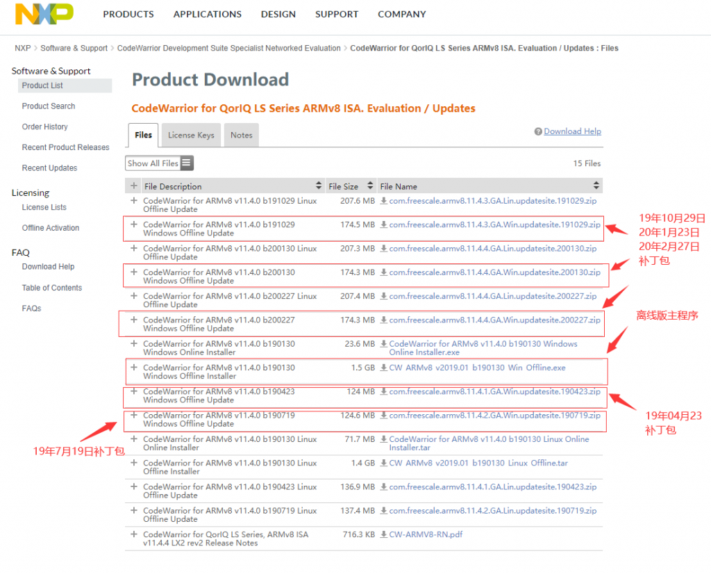Expand the b190130 Linux Online Installer row

coord(134,438)
